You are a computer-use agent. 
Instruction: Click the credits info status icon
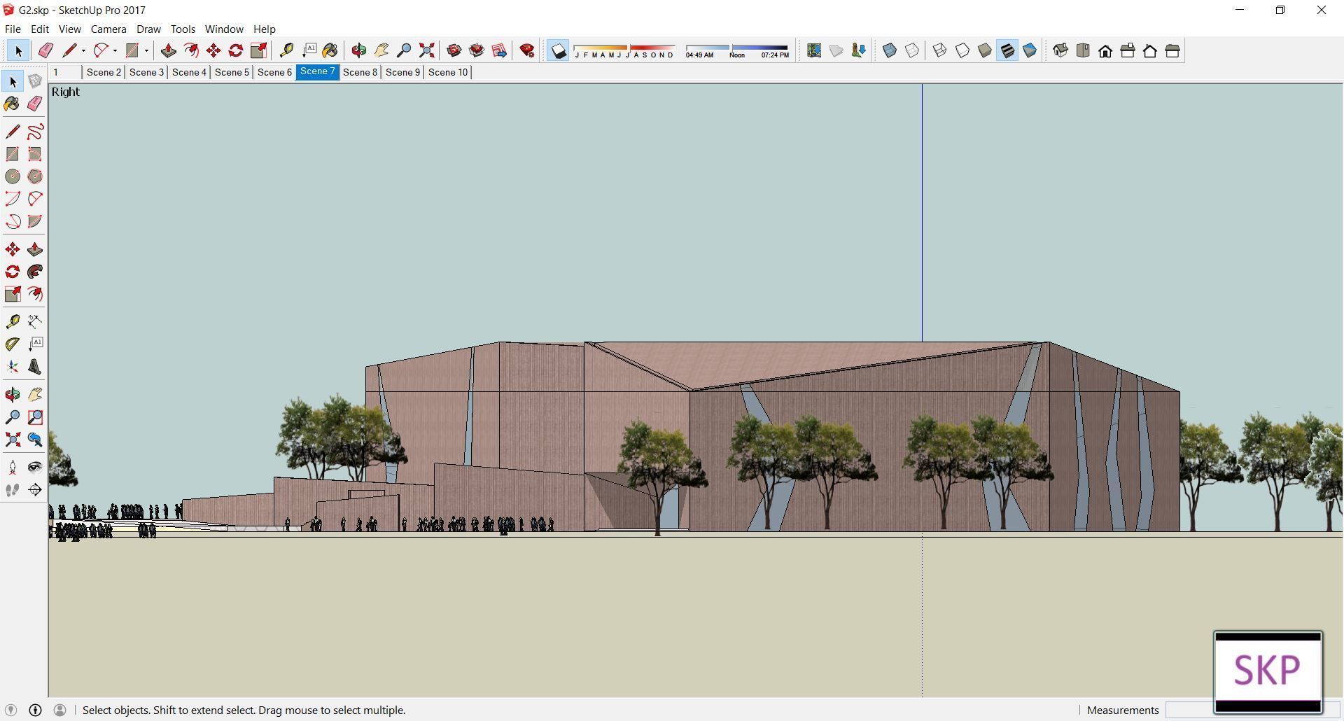(x=35, y=710)
